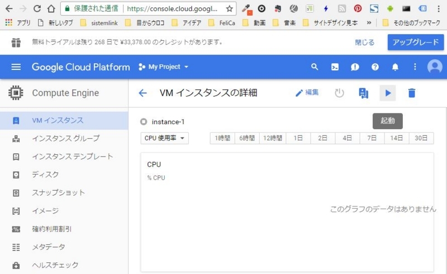Open the サイトデザイン見本 bookmark folder
The width and height of the screenshot is (447, 274).
pyautogui.click(x=330, y=23)
